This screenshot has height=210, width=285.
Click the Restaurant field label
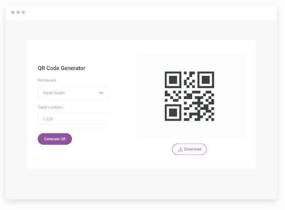click(47, 80)
